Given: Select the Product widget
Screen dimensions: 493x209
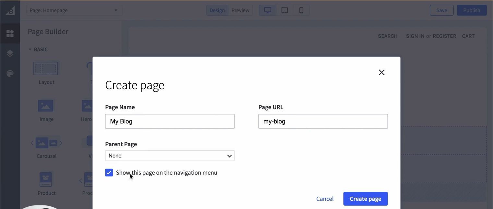Looking at the screenshot, I should (46, 179).
